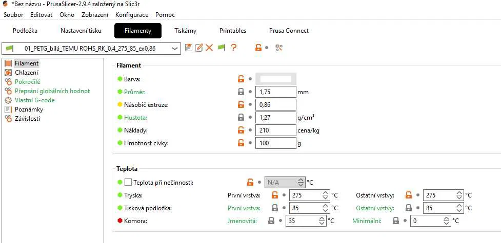Open the Prusa Connect tab
The image size is (501, 243).
tap(289, 31)
